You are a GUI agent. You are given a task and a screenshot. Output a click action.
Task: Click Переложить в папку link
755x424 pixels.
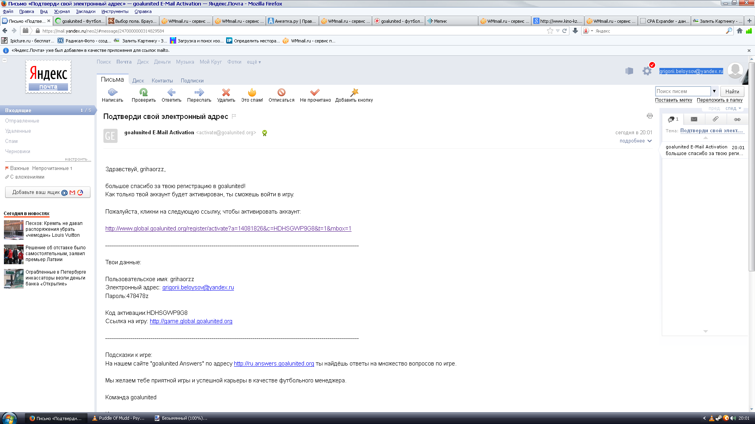pos(720,100)
